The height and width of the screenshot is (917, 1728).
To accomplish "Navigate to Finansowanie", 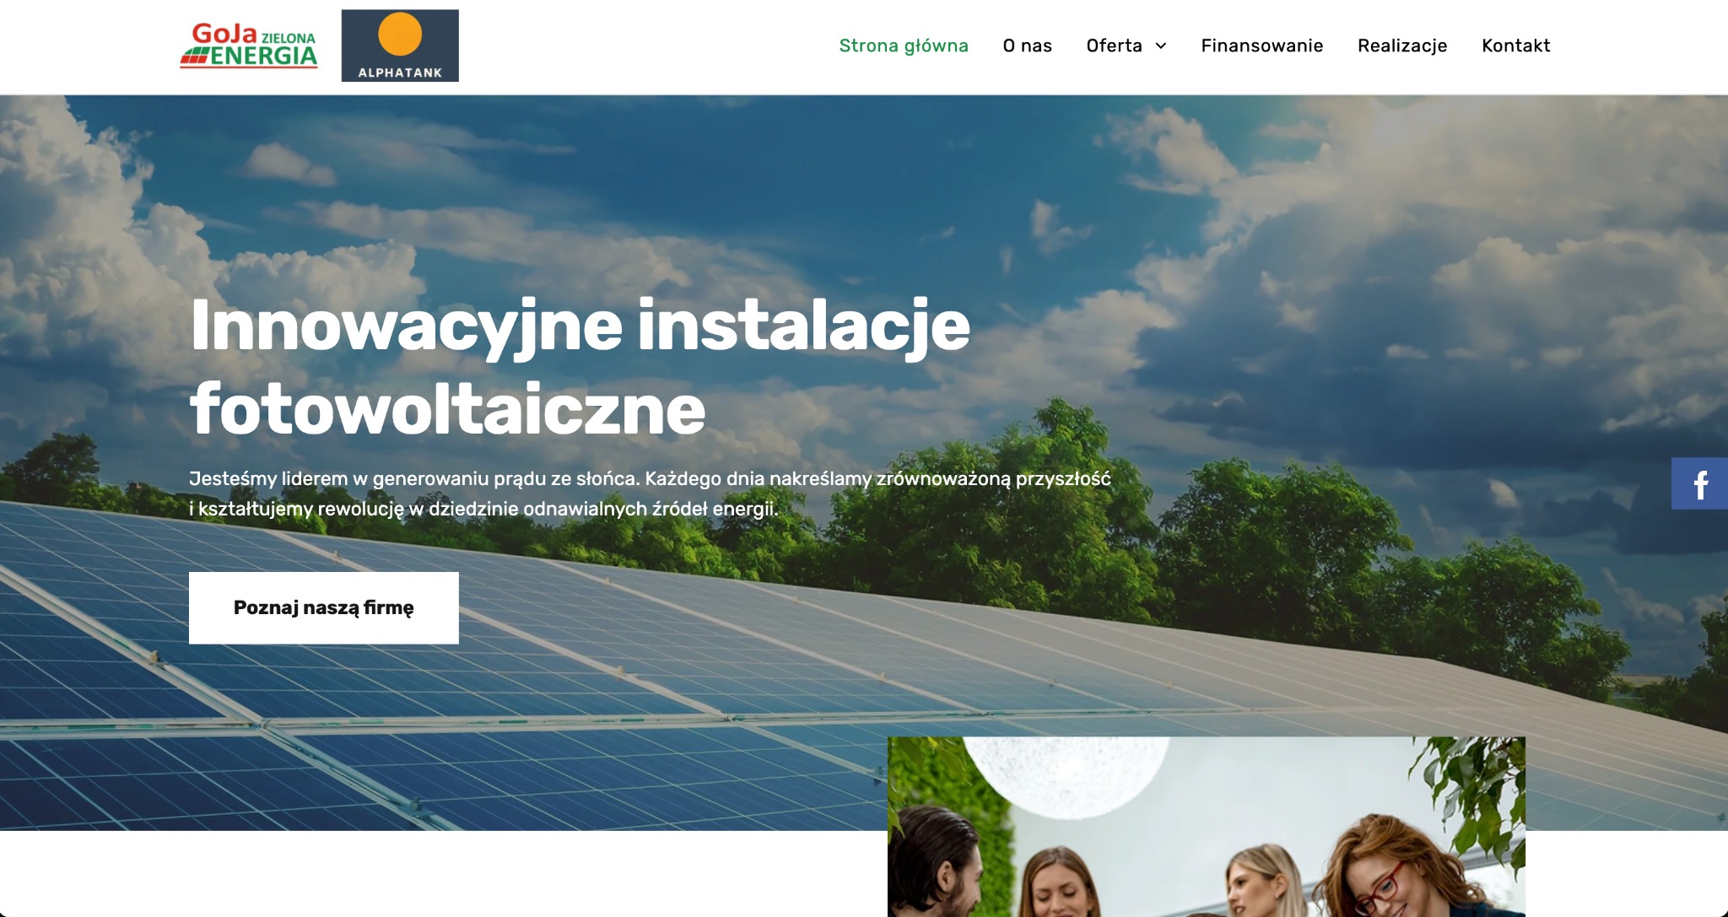I will [x=1262, y=46].
